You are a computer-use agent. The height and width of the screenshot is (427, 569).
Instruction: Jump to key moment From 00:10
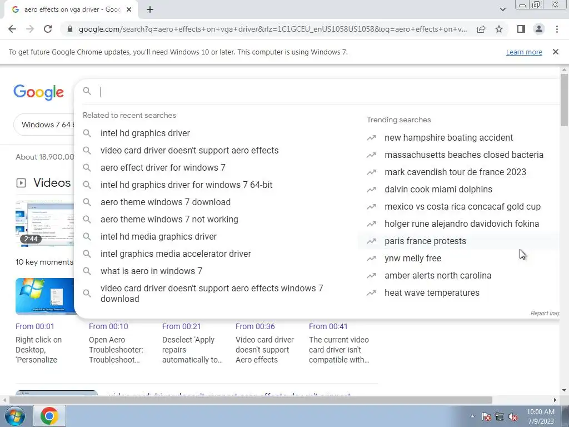pyautogui.click(x=108, y=326)
